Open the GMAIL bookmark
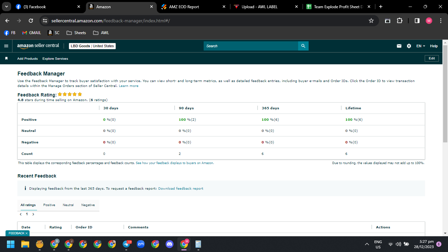The width and height of the screenshot is (448, 252). (31, 33)
